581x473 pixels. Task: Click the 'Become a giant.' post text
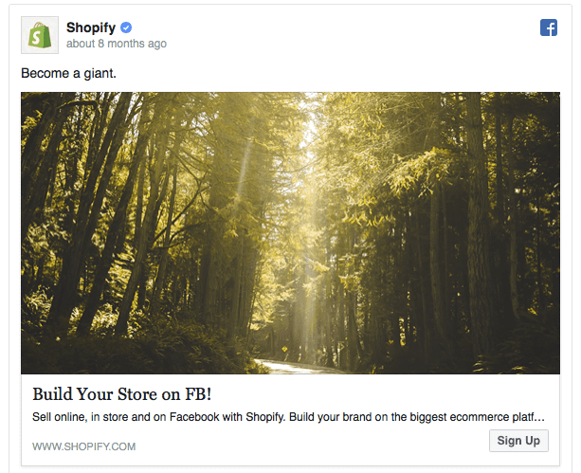pyautogui.click(x=68, y=73)
